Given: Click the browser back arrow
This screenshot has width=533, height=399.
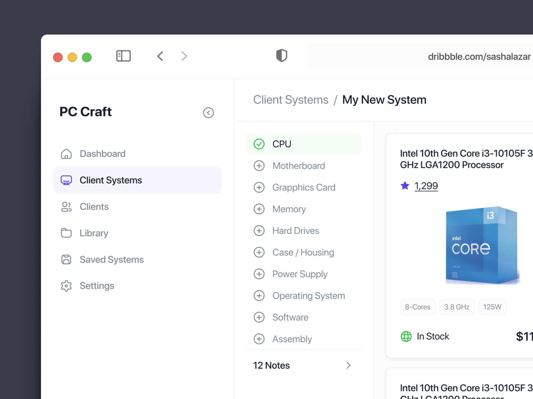Looking at the screenshot, I should [160, 56].
